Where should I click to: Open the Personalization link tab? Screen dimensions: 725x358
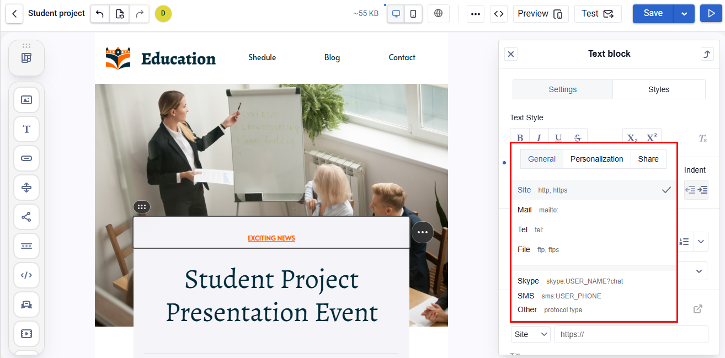tap(597, 159)
